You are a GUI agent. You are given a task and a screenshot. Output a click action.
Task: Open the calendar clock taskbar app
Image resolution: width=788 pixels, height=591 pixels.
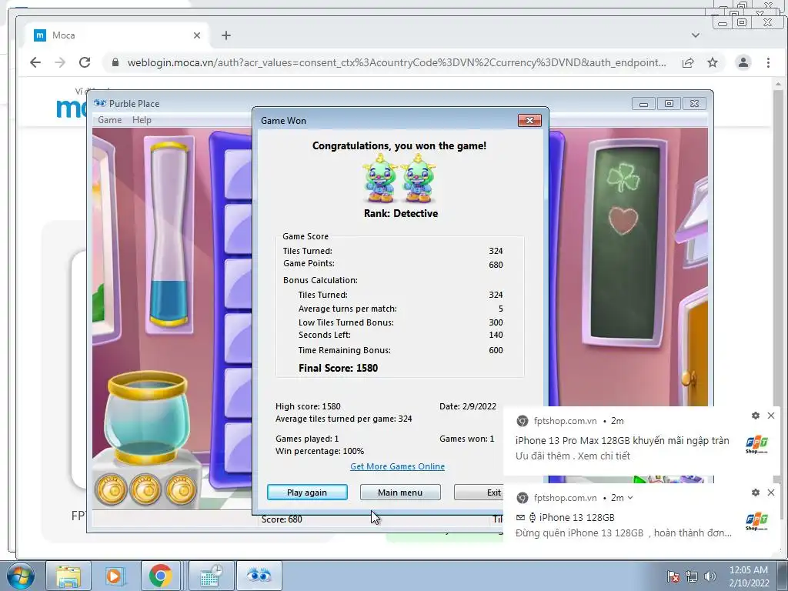(212, 576)
